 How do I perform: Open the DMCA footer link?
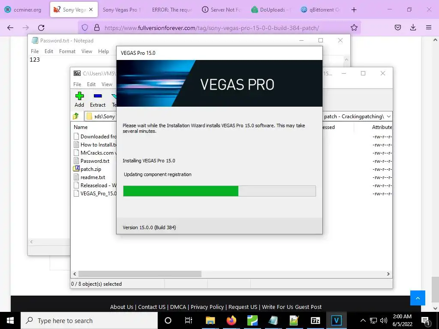point(178,307)
